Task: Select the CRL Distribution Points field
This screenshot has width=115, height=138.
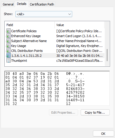Action: click(27, 51)
